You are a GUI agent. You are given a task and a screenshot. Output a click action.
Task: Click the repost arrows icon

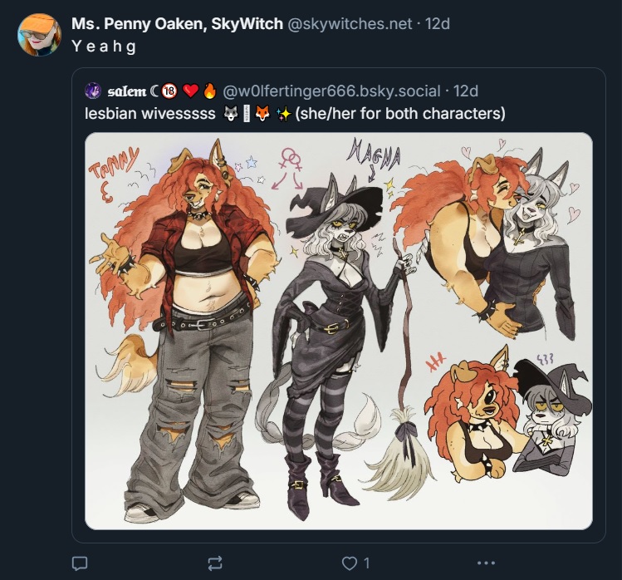click(x=215, y=563)
